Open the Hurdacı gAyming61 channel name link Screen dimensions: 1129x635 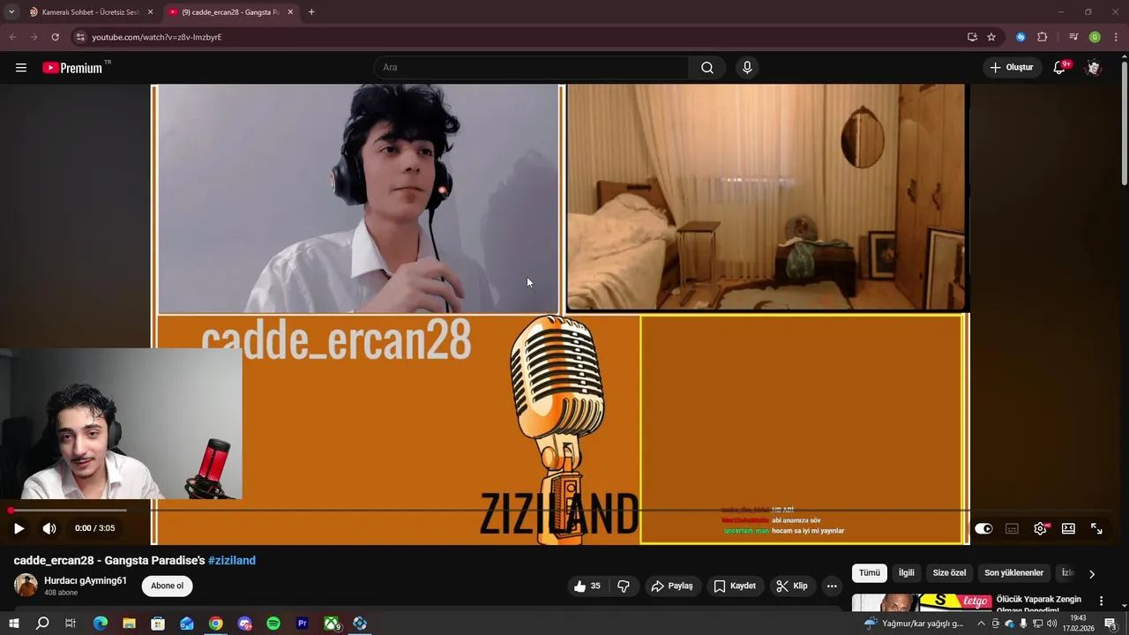[x=86, y=580]
